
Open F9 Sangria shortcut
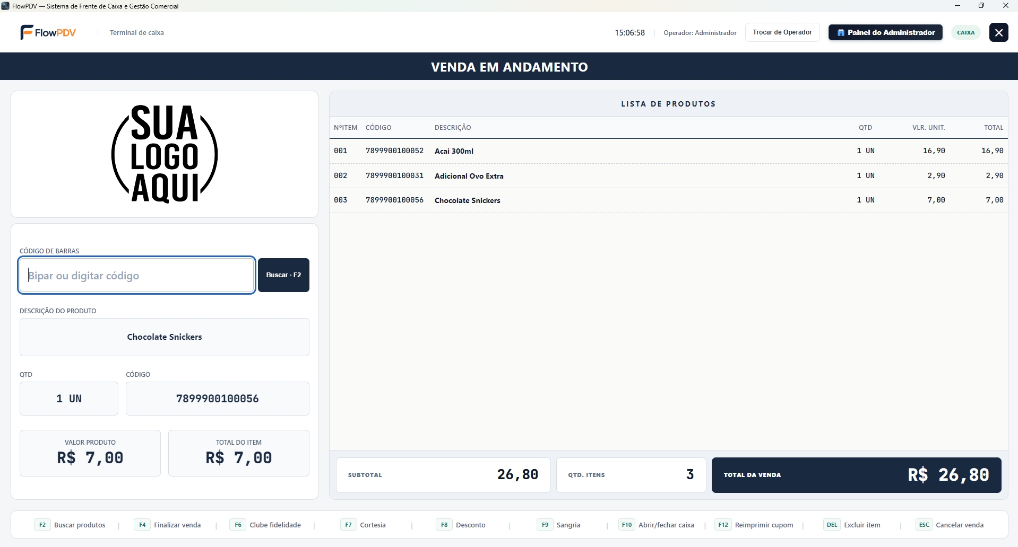[558, 525]
